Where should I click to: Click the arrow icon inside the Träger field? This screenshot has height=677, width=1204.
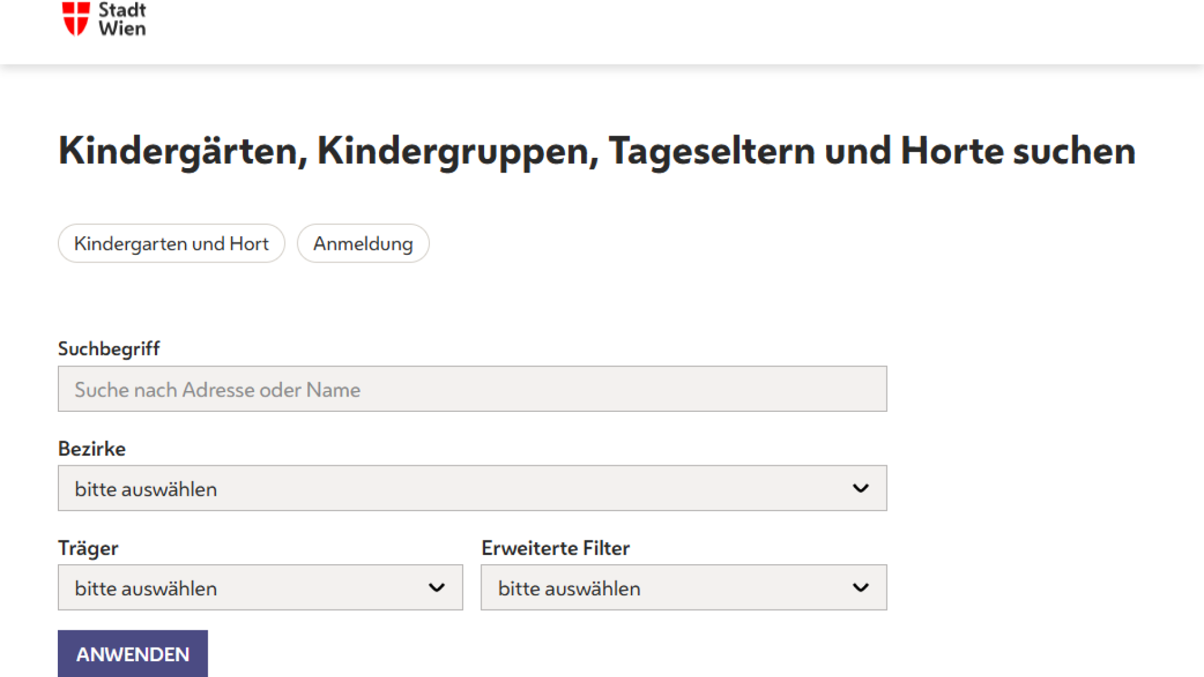pyautogui.click(x=436, y=587)
